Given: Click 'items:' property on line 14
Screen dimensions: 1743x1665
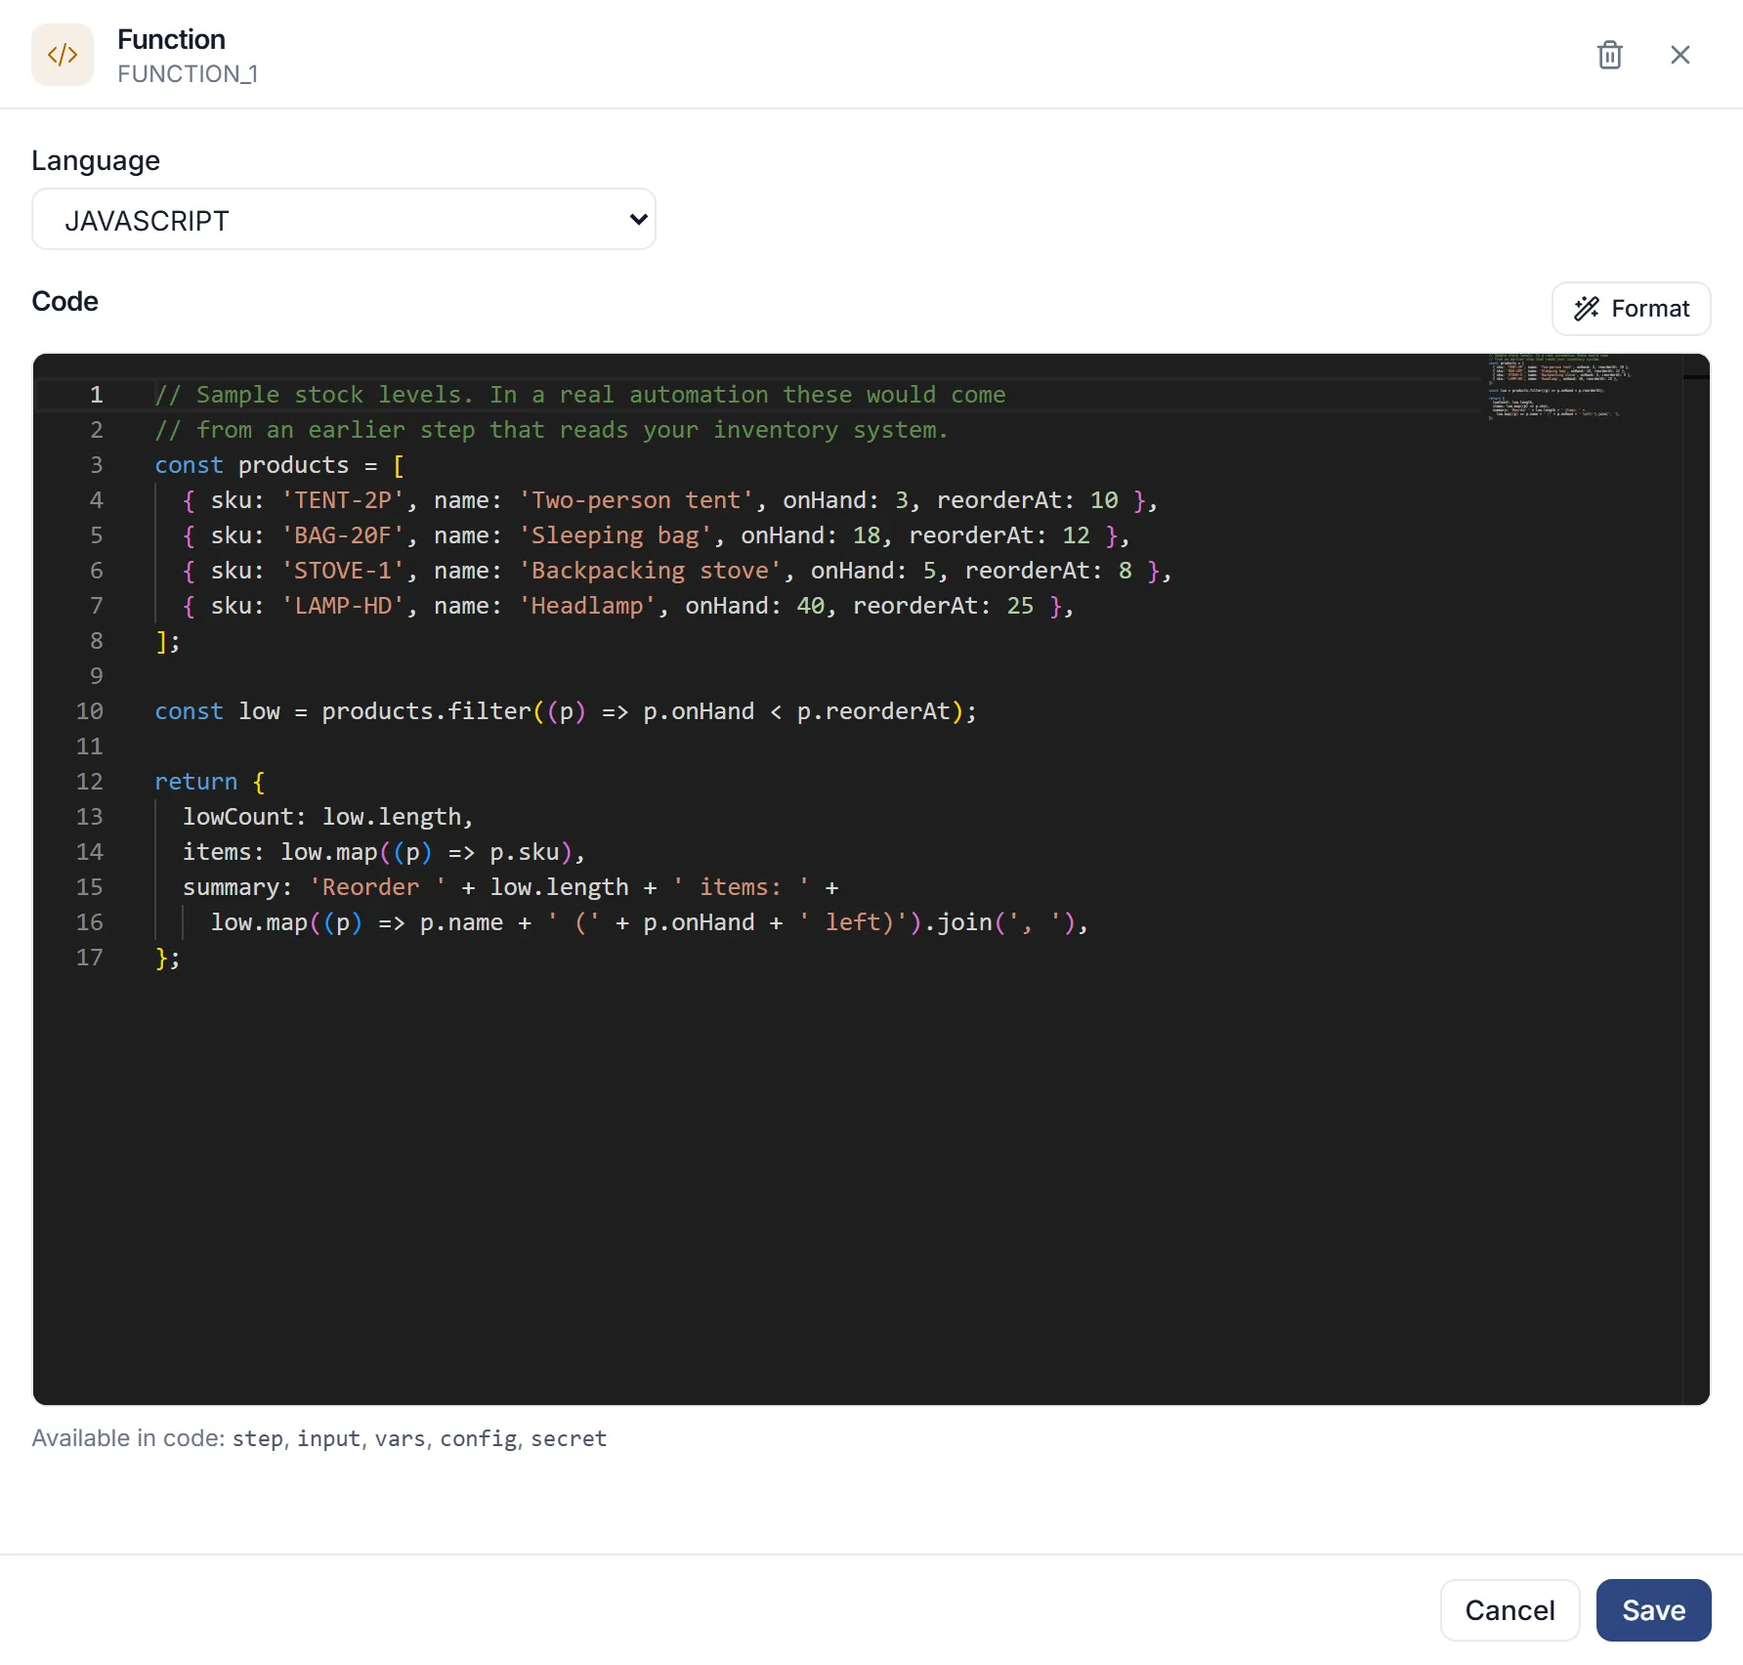Looking at the screenshot, I should click(x=224, y=852).
